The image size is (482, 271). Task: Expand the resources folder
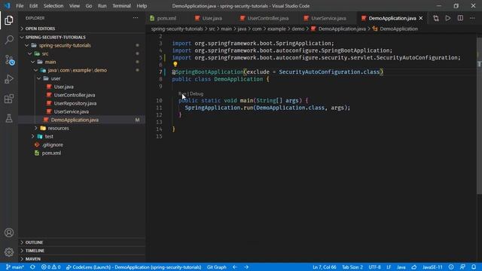36,128
